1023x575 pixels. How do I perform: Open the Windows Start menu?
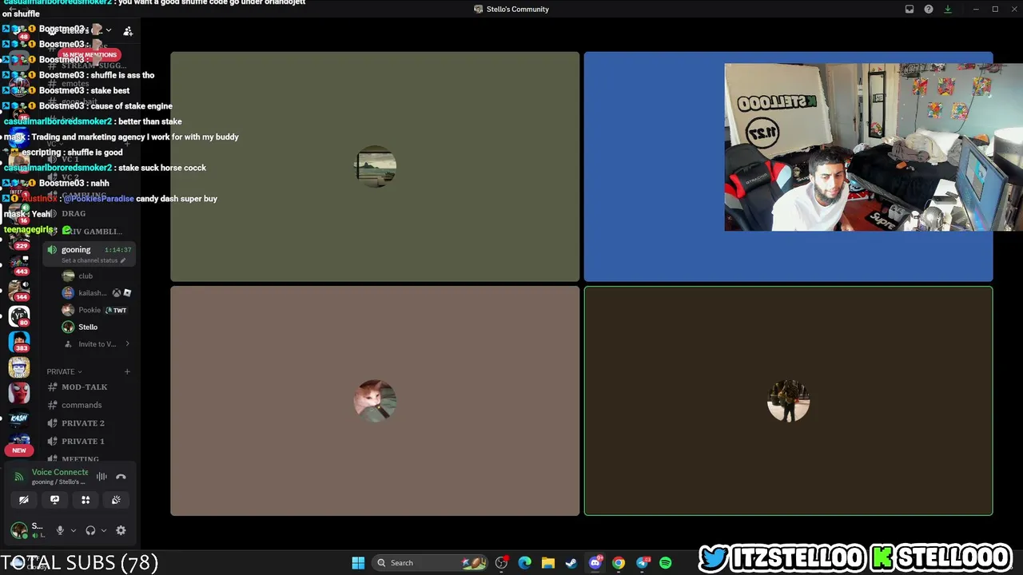pyautogui.click(x=358, y=563)
